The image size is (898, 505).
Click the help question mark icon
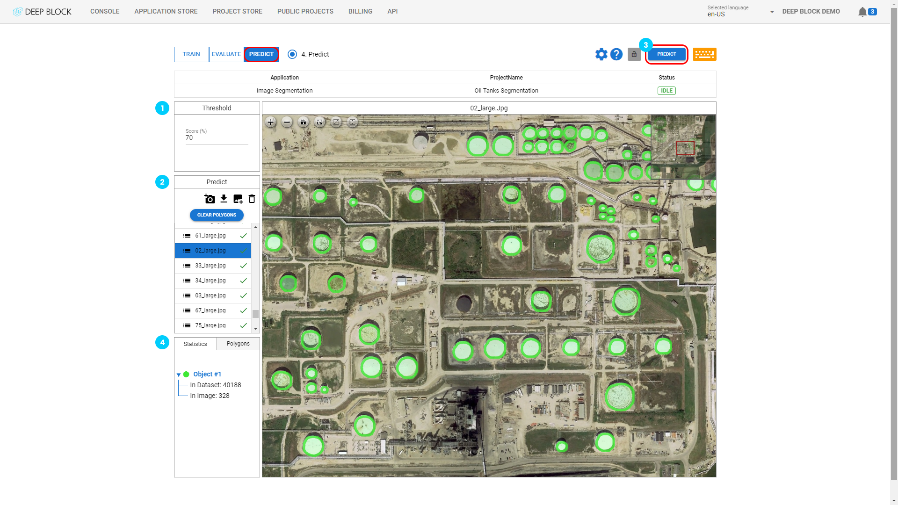click(x=616, y=54)
